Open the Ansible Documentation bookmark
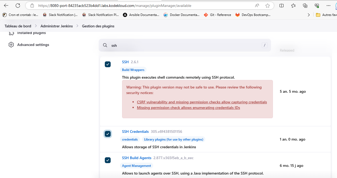This screenshot has height=178, width=337. click(x=141, y=15)
